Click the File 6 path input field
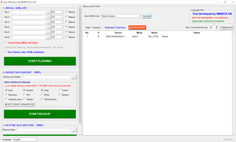 (28, 37)
